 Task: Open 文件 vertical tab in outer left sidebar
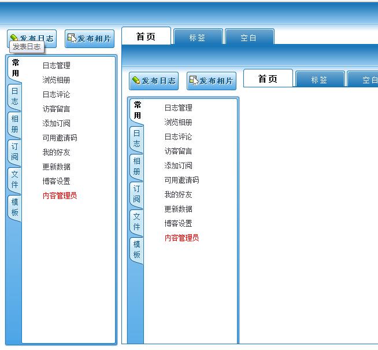14,179
